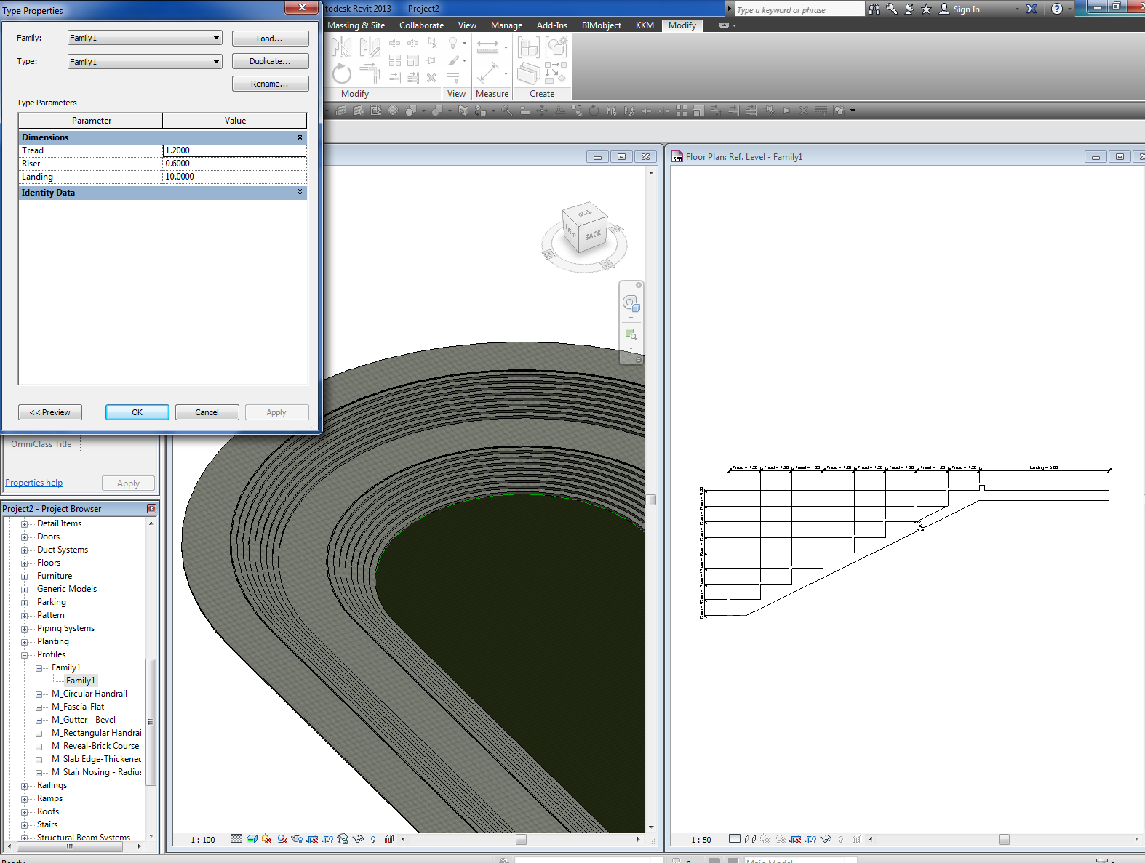Image resolution: width=1145 pixels, height=863 pixels.
Task: Toggle Shadows icon in 3D view bar
Action: pos(282,839)
